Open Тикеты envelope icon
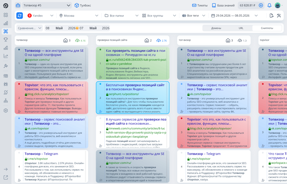 coord(194,5)
